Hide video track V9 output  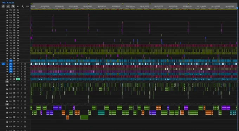pos(18,41)
